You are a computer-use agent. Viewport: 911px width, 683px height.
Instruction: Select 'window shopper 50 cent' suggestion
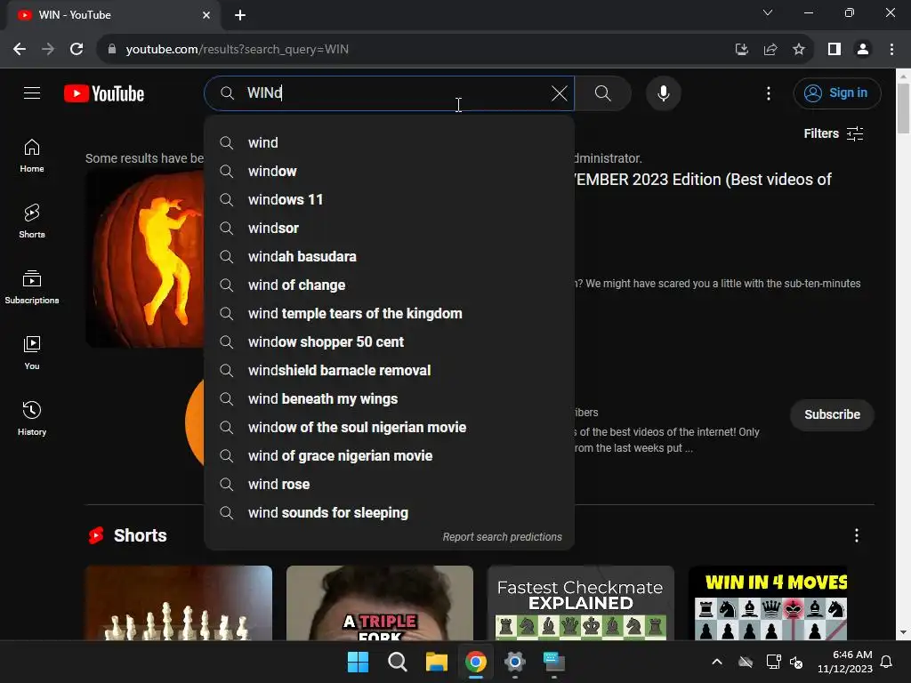pyautogui.click(x=390, y=341)
